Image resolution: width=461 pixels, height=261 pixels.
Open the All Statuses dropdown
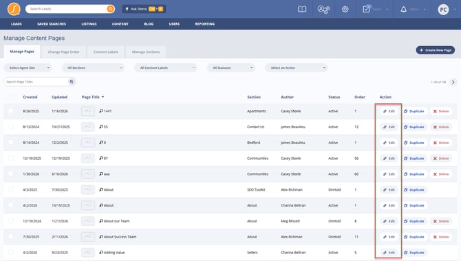(x=231, y=67)
